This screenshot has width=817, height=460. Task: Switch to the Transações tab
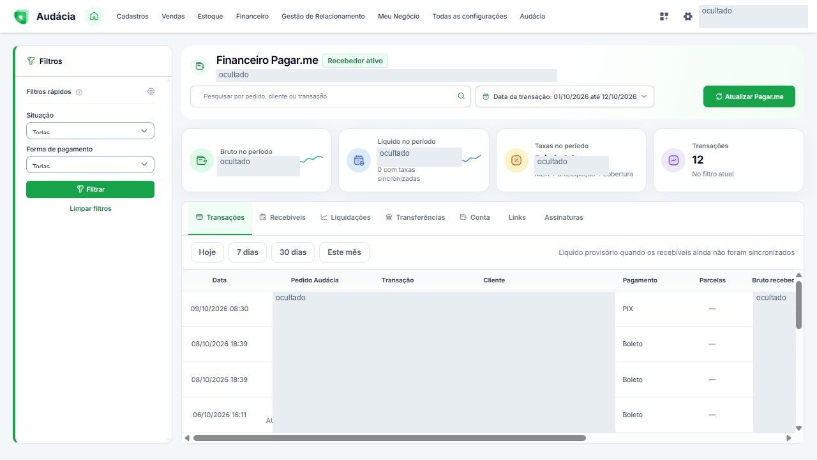220,218
